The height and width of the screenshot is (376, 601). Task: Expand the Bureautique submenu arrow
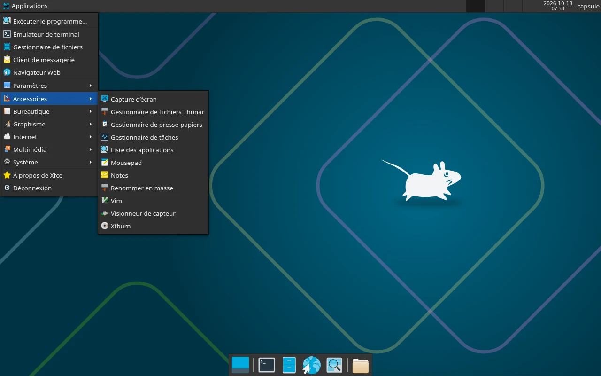tap(91, 111)
